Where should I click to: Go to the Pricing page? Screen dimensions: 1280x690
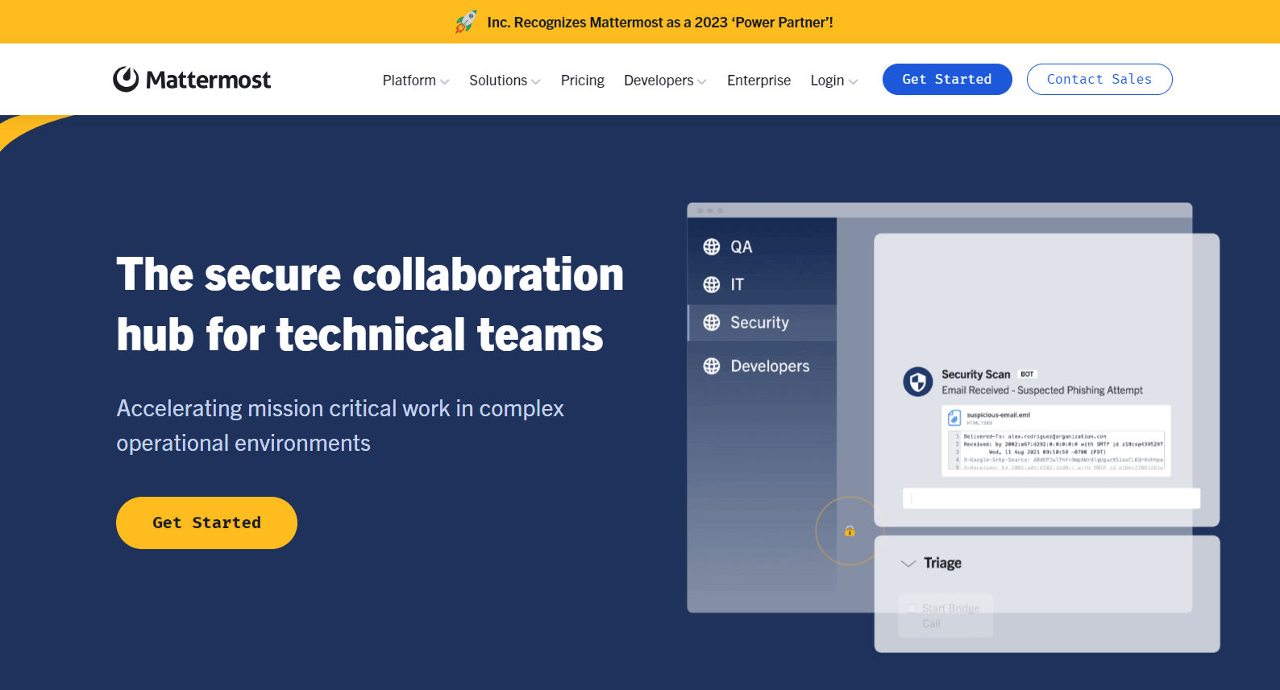point(582,81)
